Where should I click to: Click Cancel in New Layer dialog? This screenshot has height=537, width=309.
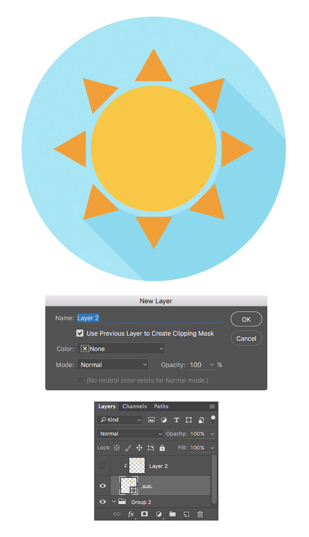click(x=246, y=338)
